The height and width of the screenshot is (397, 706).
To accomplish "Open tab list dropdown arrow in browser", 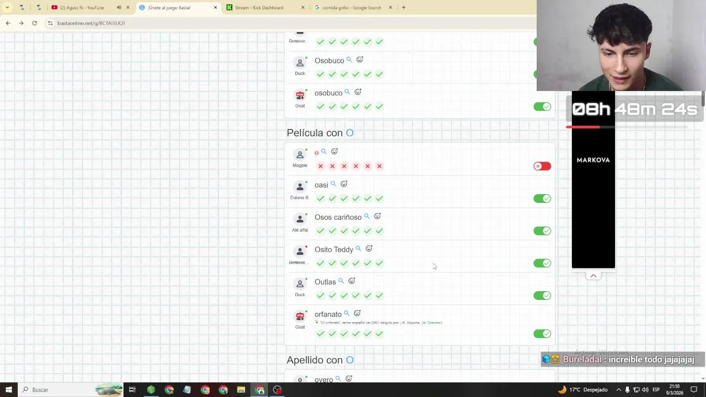I will coord(8,8).
